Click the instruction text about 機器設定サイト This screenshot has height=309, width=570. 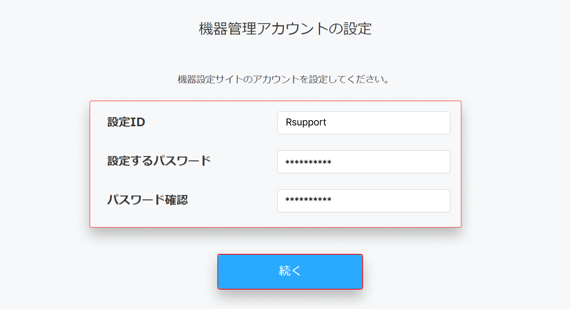point(284,79)
